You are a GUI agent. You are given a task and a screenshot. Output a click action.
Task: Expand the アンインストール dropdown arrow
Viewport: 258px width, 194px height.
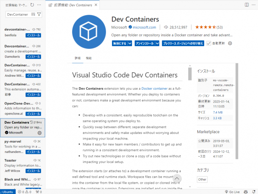(157, 43)
